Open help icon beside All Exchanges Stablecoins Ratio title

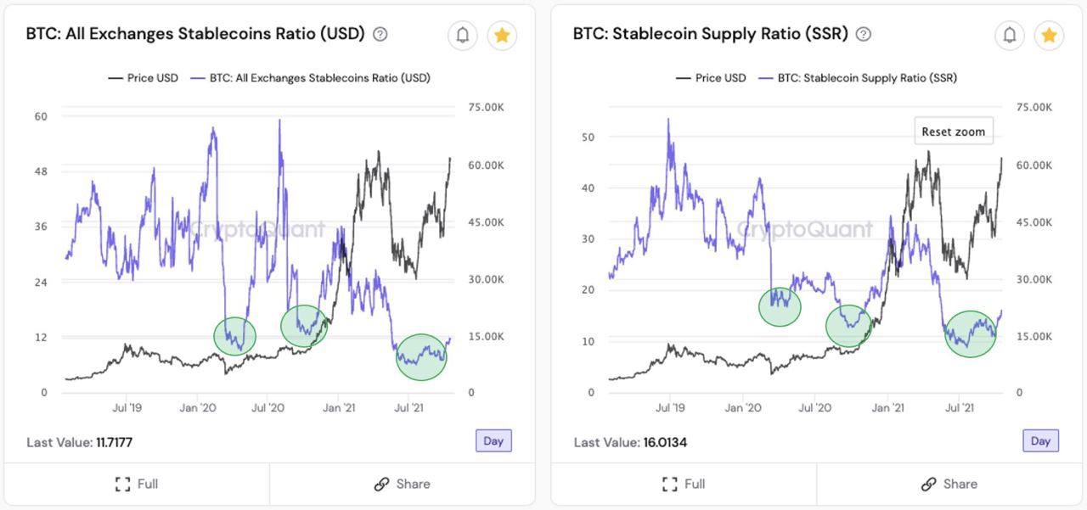(x=380, y=35)
